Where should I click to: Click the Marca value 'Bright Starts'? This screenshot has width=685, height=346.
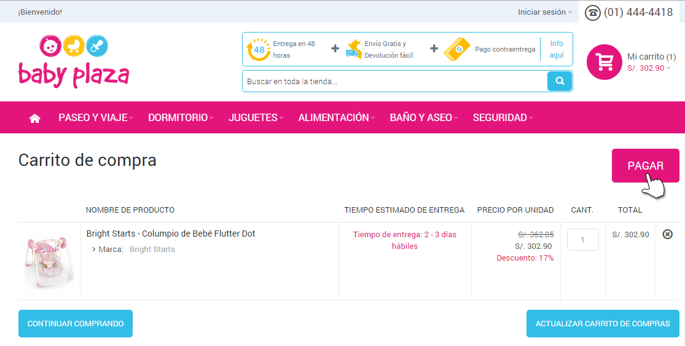pos(152,250)
